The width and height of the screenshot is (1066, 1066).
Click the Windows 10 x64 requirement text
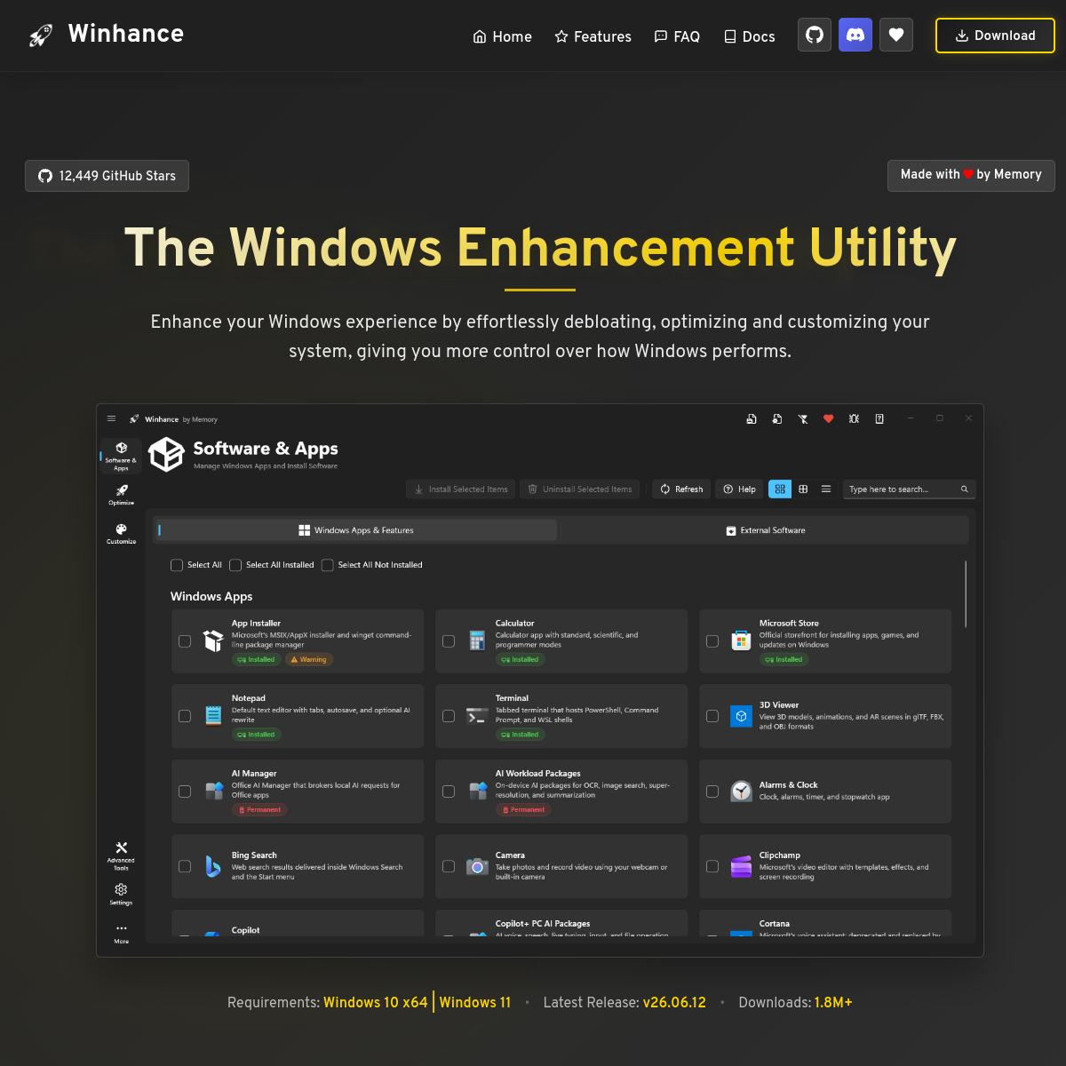tap(376, 1002)
